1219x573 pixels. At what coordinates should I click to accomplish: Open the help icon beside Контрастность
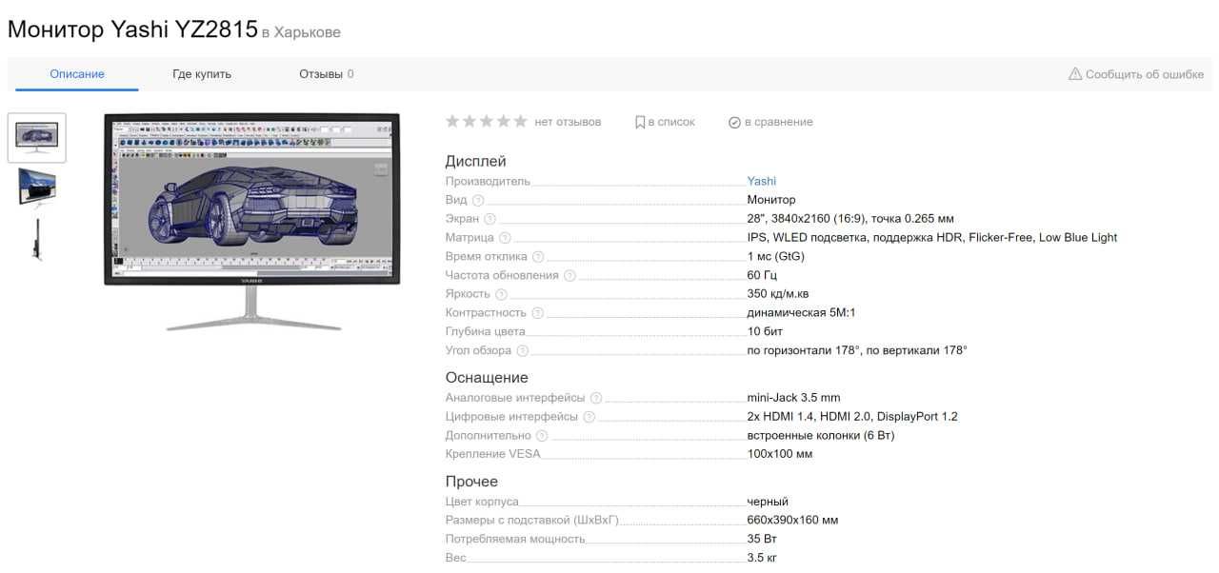pyautogui.click(x=537, y=313)
